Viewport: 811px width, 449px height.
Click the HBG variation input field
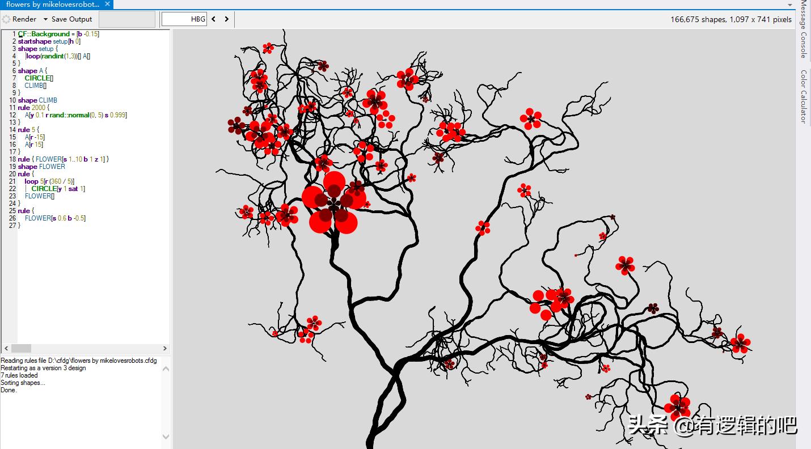click(x=184, y=19)
